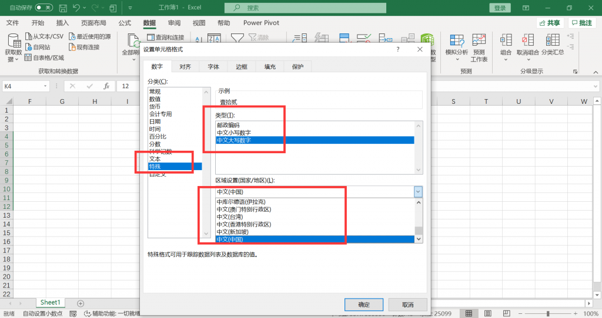This screenshot has width=602, height=318.
Task: Open the Power Pivot ribbon tab
Action: [x=261, y=23]
